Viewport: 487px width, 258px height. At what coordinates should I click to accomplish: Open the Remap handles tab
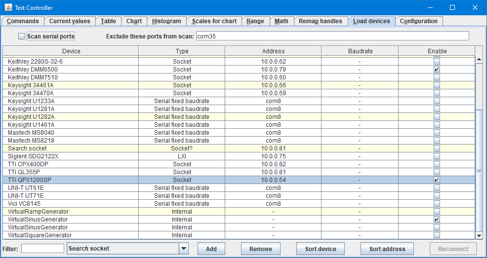click(321, 21)
